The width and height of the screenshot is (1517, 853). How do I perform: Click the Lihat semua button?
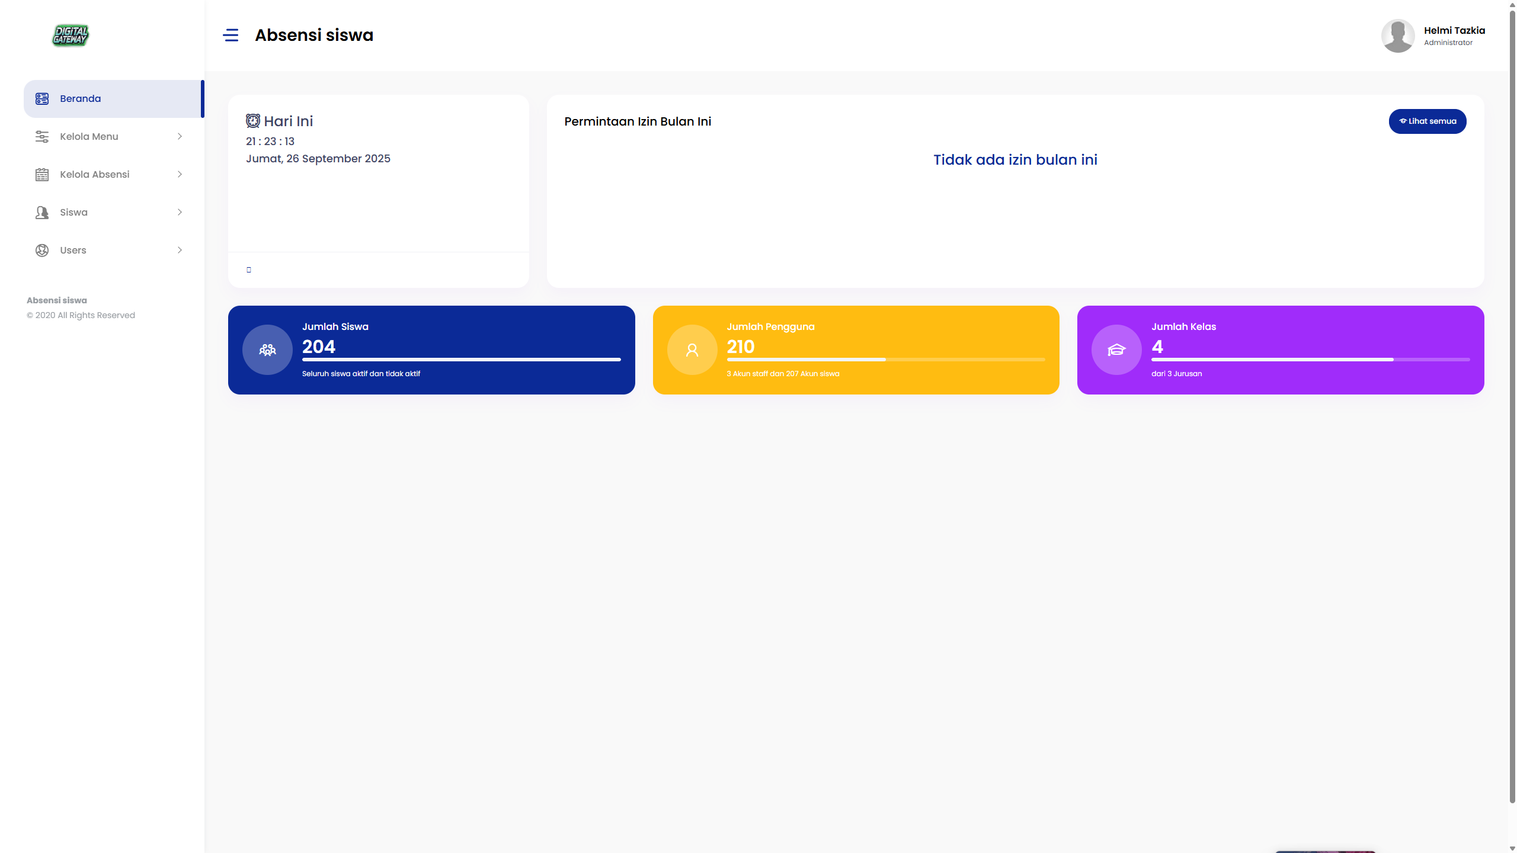pyautogui.click(x=1427, y=121)
